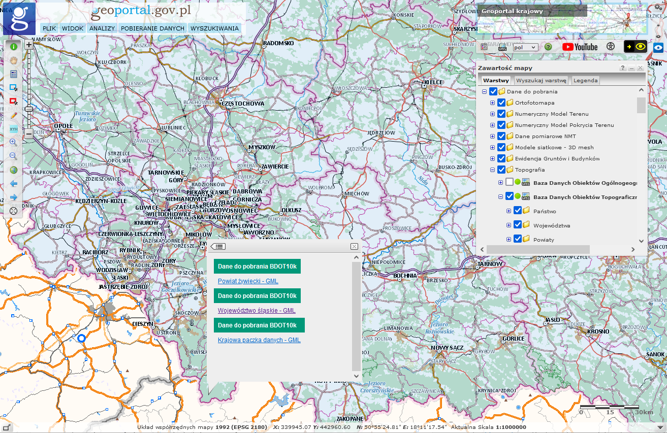Screen dimensions: 667x433
Task: Toggle the Województwa layer checkbox
Action: (518, 225)
